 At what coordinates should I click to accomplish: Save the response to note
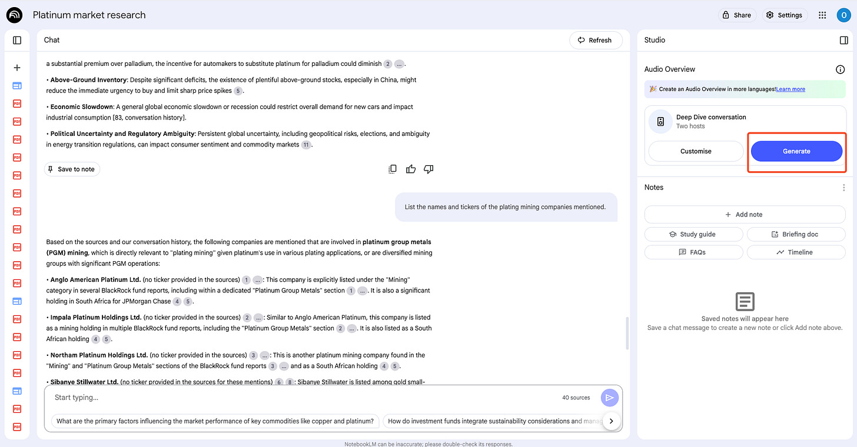click(x=72, y=169)
